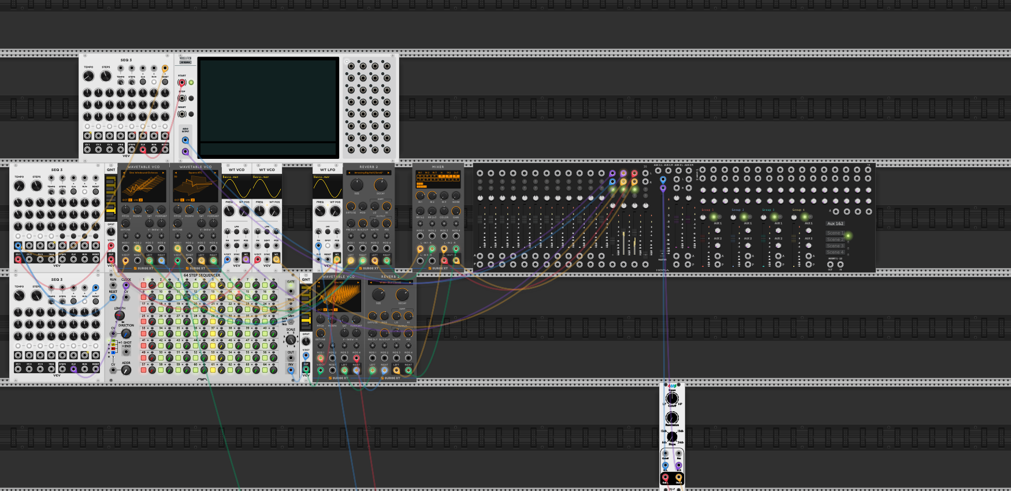Click previous-preset arrow on Square ATC VCO
Viewport: 1011px width, 491px height.
[176, 173]
